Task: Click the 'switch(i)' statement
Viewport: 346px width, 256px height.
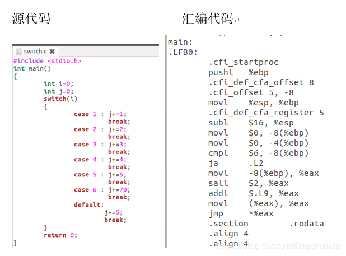Action: pos(60,99)
